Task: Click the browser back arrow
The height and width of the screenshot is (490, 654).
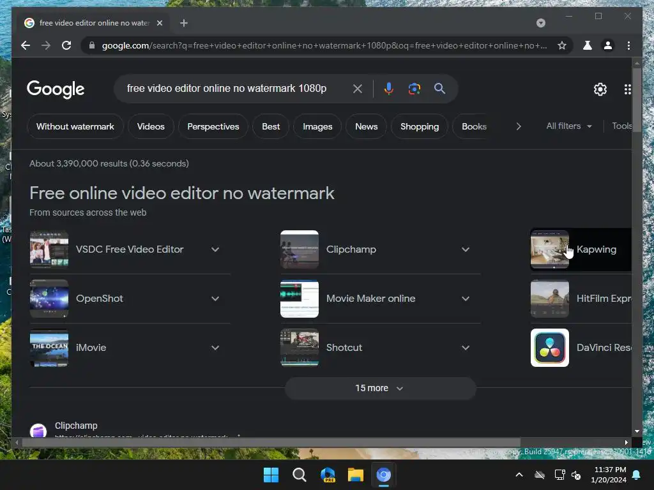Action: click(26, 45)
